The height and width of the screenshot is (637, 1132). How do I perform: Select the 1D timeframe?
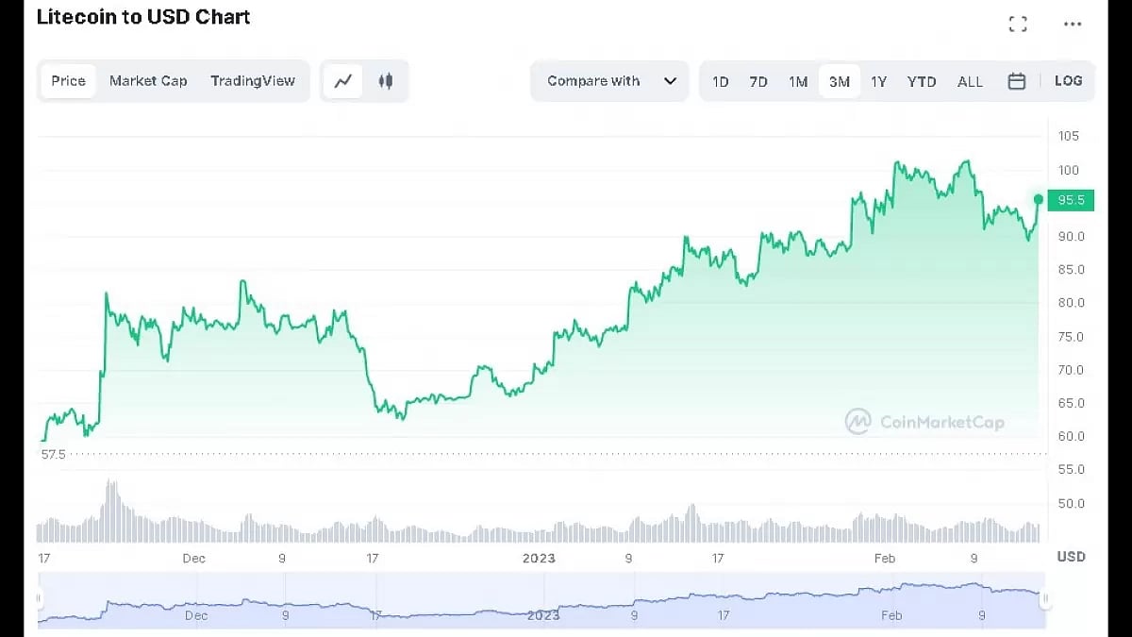pyautogui.click(x=720, y=81)
